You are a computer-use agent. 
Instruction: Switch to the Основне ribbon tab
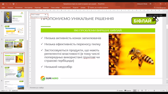point(10,8)
